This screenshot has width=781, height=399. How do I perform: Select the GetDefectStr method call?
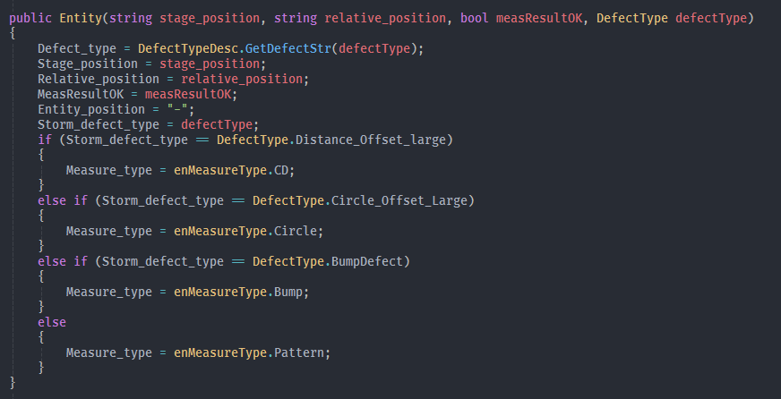coord(288,48)
